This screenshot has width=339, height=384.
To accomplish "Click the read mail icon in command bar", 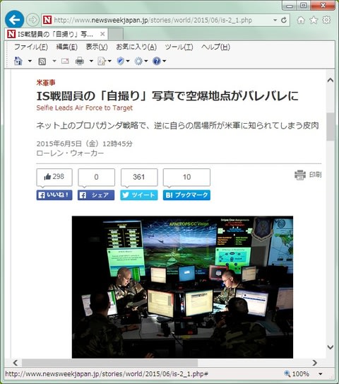I will pyautogui.click(x=65, y=61).
